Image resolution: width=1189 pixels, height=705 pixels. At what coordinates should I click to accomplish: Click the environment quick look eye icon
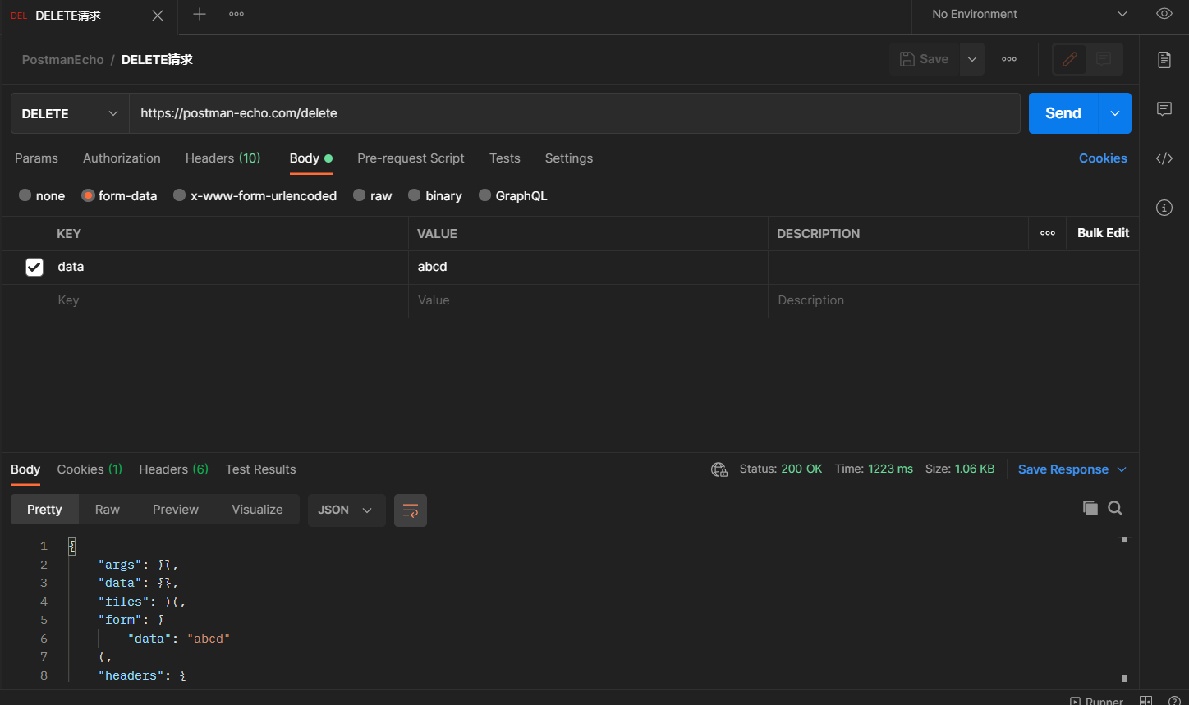pos(1164,14)
